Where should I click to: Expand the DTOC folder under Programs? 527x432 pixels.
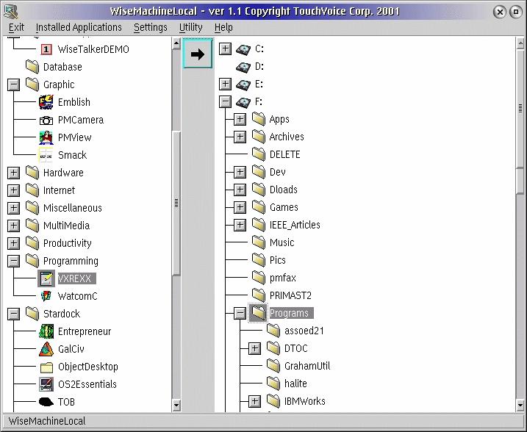[x=254, y=348]
